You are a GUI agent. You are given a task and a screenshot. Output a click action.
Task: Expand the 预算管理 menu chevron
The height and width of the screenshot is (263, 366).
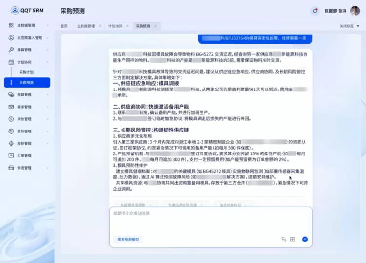pyautogui.click(x=47, y=94)
